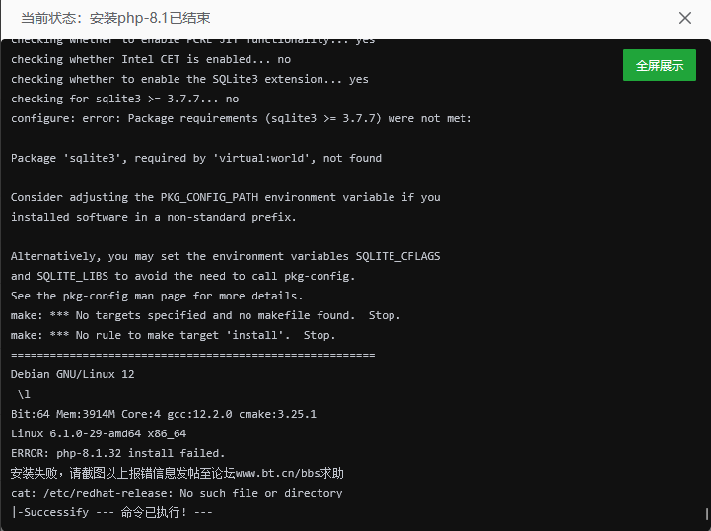Screen dimensions: 711x531
Task: Click the scrollbar thumb at the log's bottom right
Action: tap(706, 514)
